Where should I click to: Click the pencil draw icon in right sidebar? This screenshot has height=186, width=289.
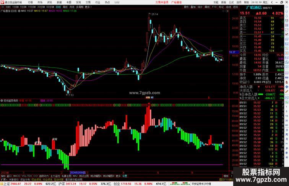287,92
